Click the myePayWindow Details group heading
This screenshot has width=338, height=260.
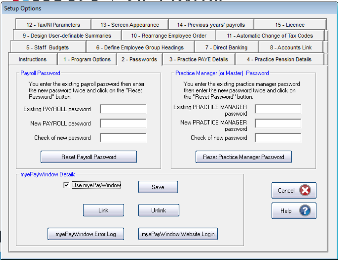(48, 174)
